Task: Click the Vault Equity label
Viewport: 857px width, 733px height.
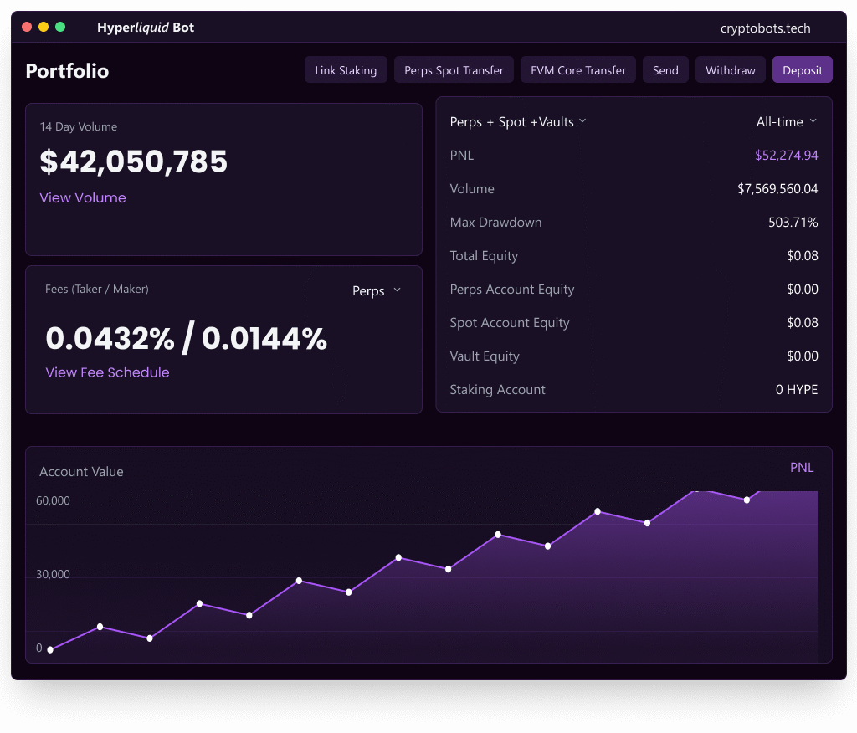Action: [x=485, y=356]
